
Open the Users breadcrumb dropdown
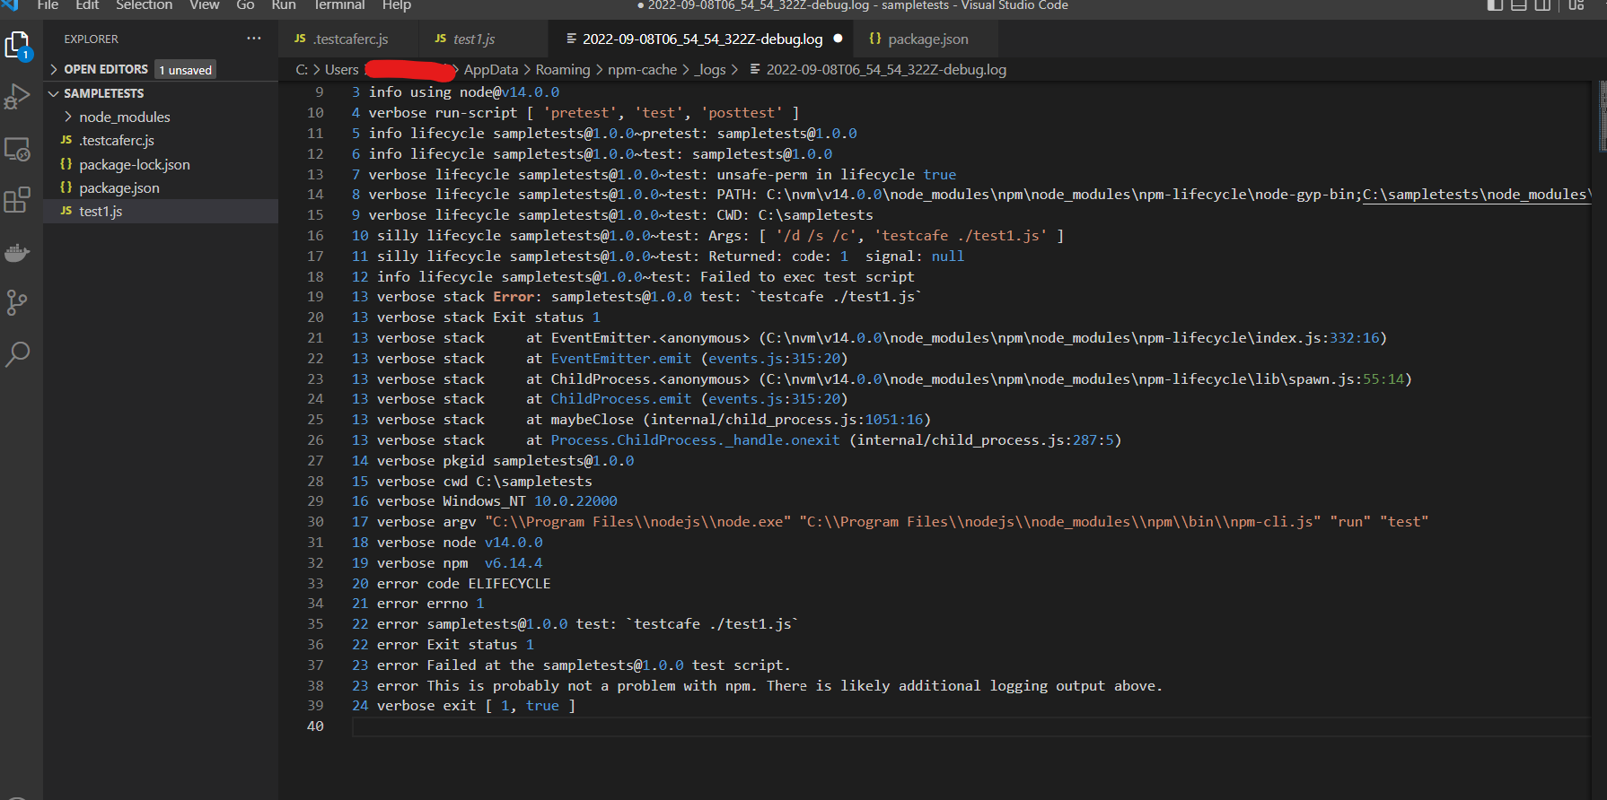(x=341, y=69)
